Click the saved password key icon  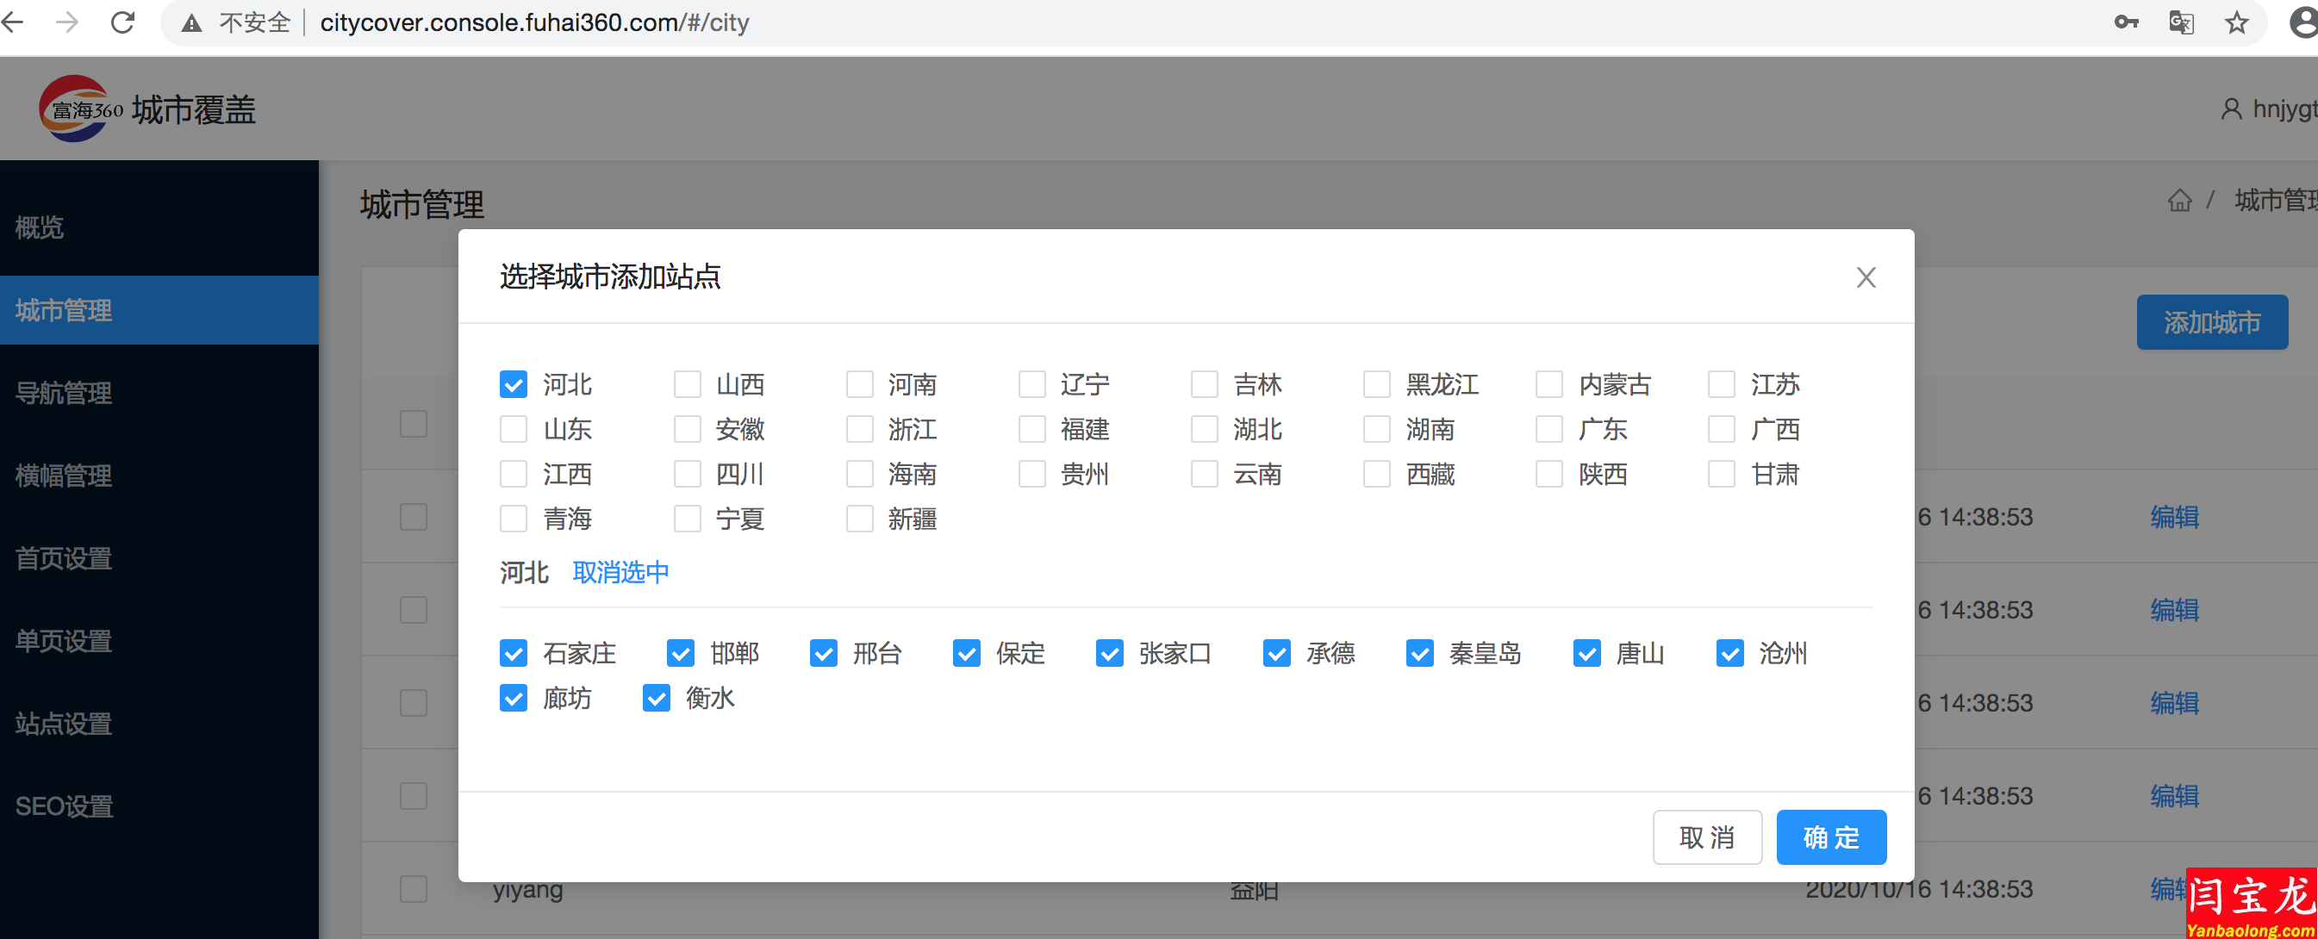(x=2126, y=22)
